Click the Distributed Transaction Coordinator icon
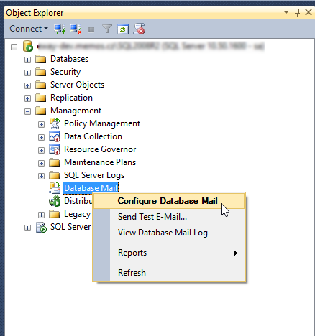315x336 pixels. (55, 201)
